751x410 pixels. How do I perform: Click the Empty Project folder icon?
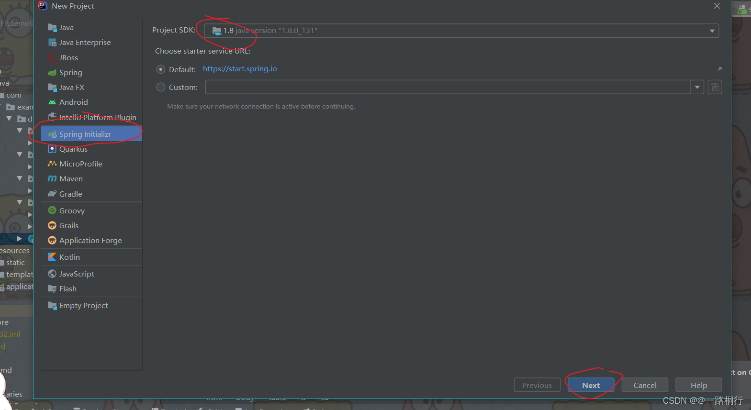coord(52,306)
